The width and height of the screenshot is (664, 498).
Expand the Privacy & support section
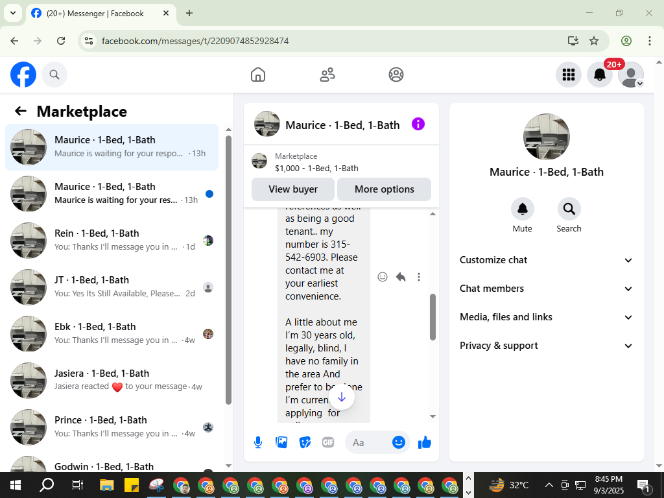tap(546, 346)
